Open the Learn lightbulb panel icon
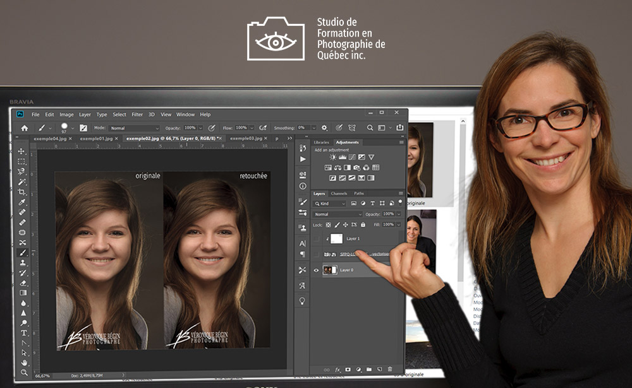The width and height of the screenshot is (632, 388). [x=302, y=301]
